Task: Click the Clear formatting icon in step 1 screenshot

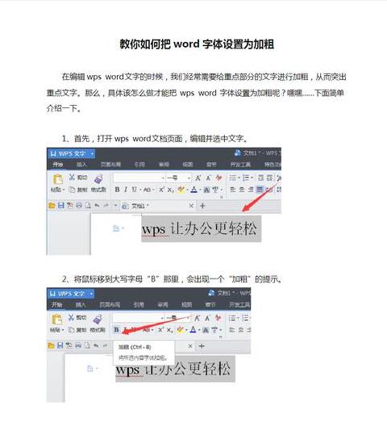Action: 218,178
